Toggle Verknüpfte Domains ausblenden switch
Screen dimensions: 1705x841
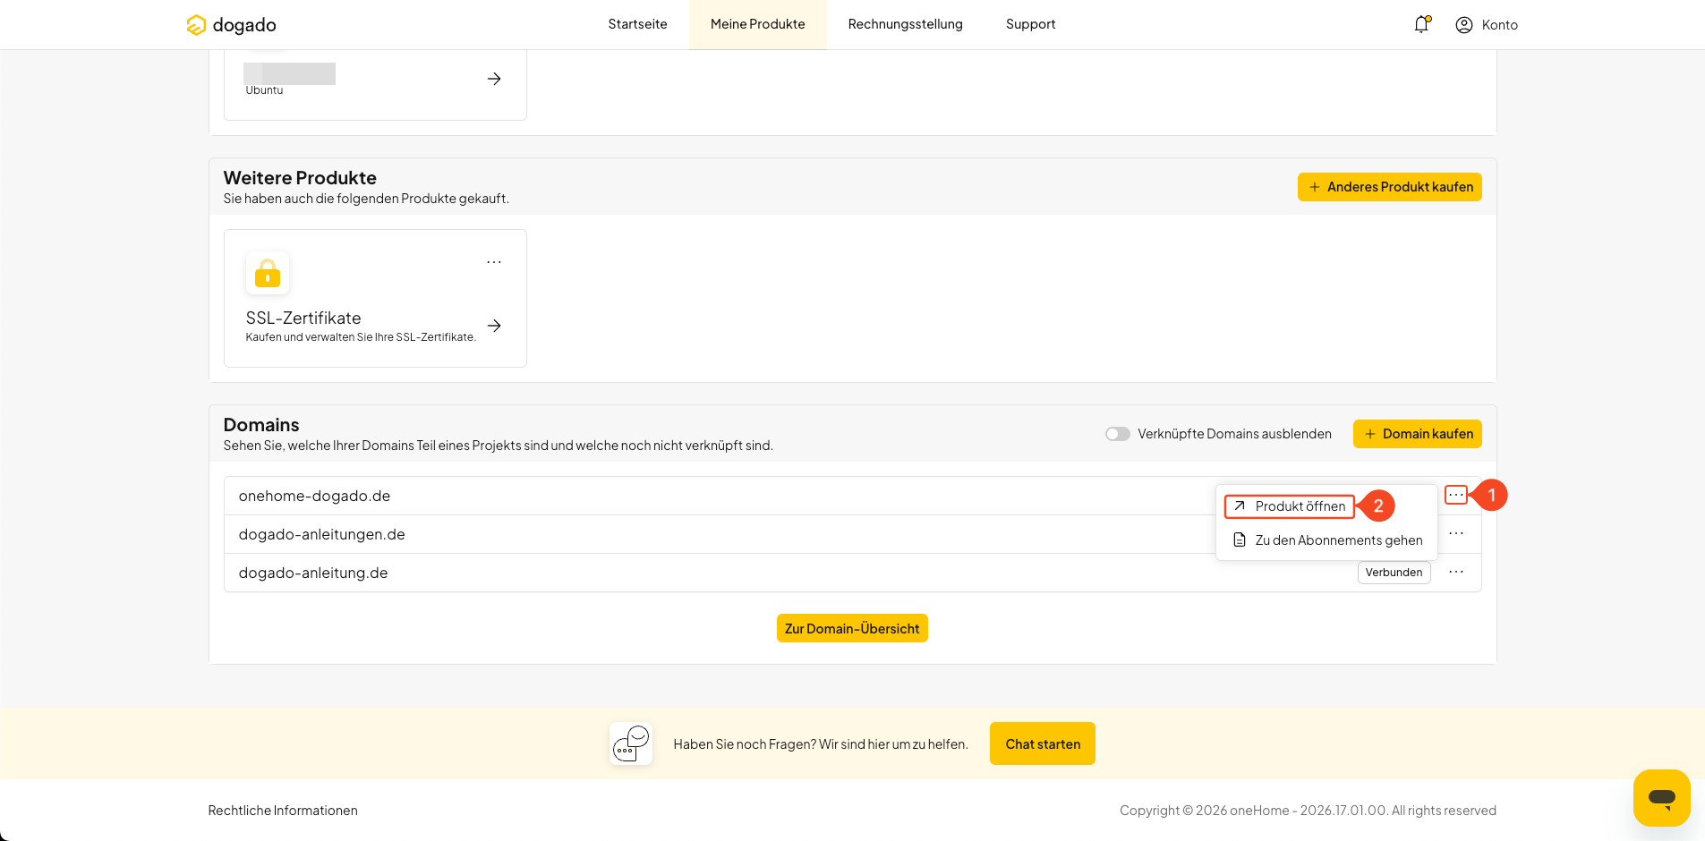point(1118,434)
